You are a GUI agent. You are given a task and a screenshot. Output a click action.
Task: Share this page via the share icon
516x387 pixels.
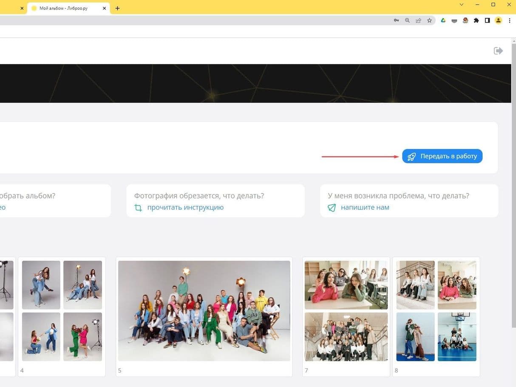click(418, 20)
